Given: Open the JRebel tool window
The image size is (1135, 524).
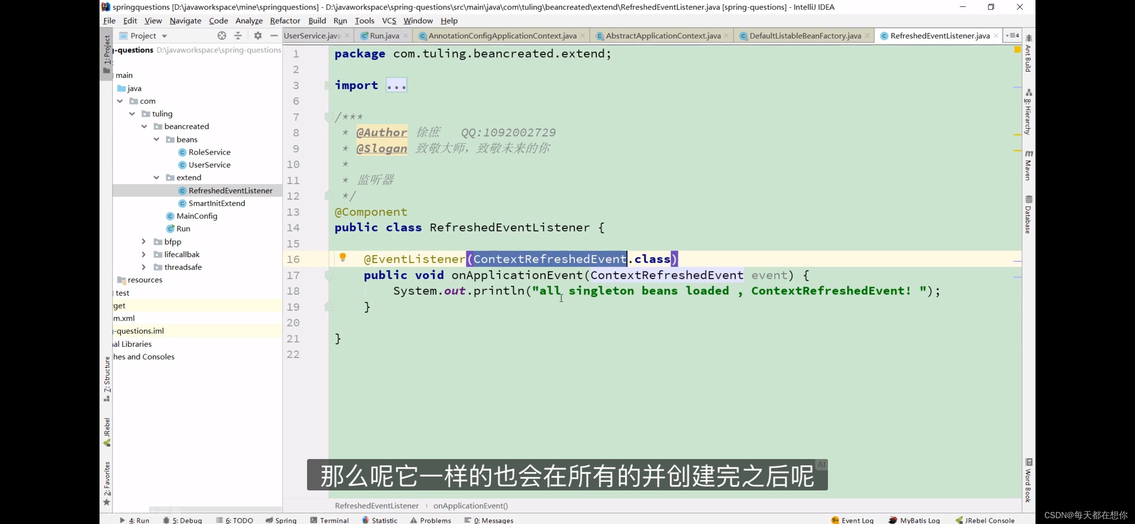Looking at the screenshot, I should tap(107, 432).
